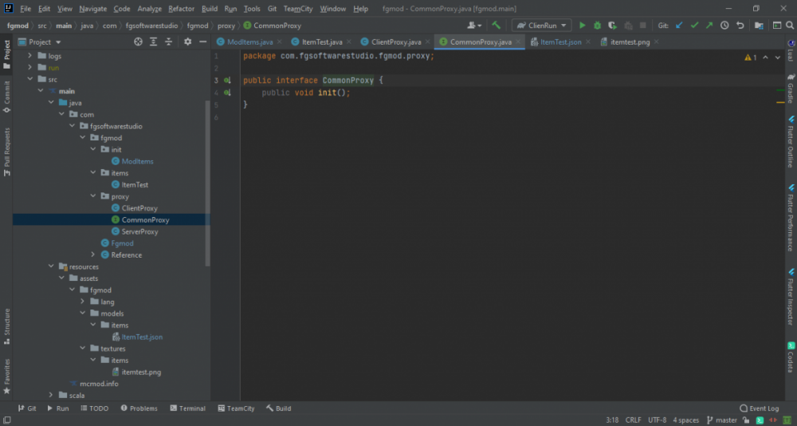Open the ClienRun configuration dropdown
Image resolution: width=797 pixels, height=426 pixels.
click(542, 26)
